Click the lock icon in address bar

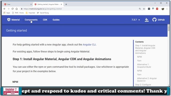22,9
